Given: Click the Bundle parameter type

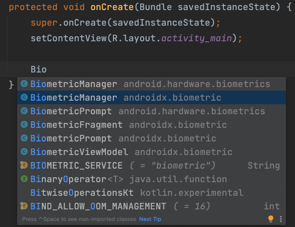Looking at the screenshot, I should coord(156,7).
